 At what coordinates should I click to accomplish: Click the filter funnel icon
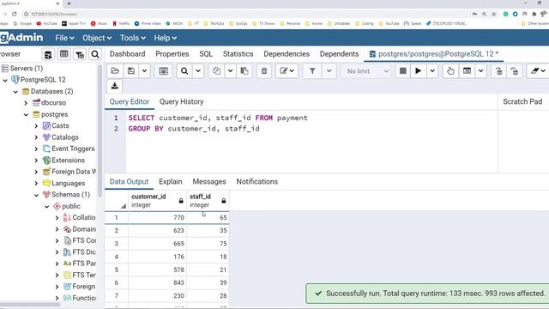(312, 71)
